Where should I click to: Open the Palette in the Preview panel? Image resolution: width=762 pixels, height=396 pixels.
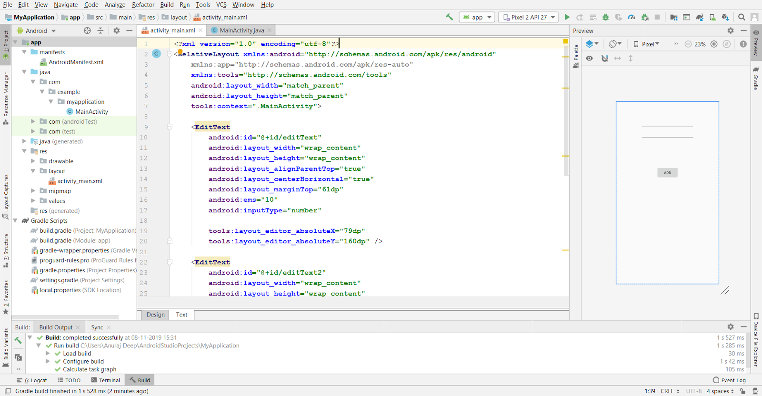(576, 56)
